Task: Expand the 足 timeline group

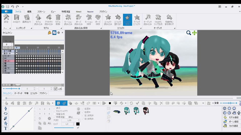Action: click(x=3, y=71)
